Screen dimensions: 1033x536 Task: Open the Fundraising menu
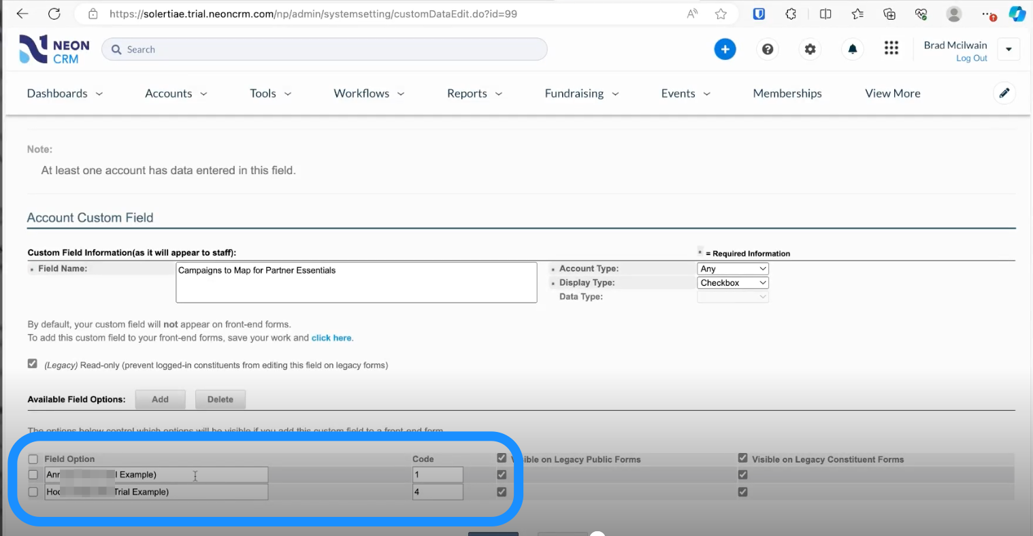[582, 93]
